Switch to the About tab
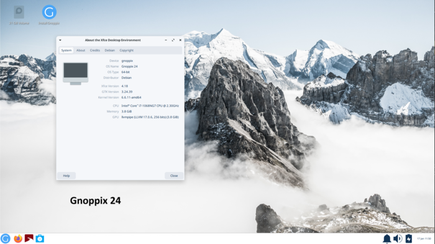The width and height of the screenshot is (435, 244). (x=81, y=50)
